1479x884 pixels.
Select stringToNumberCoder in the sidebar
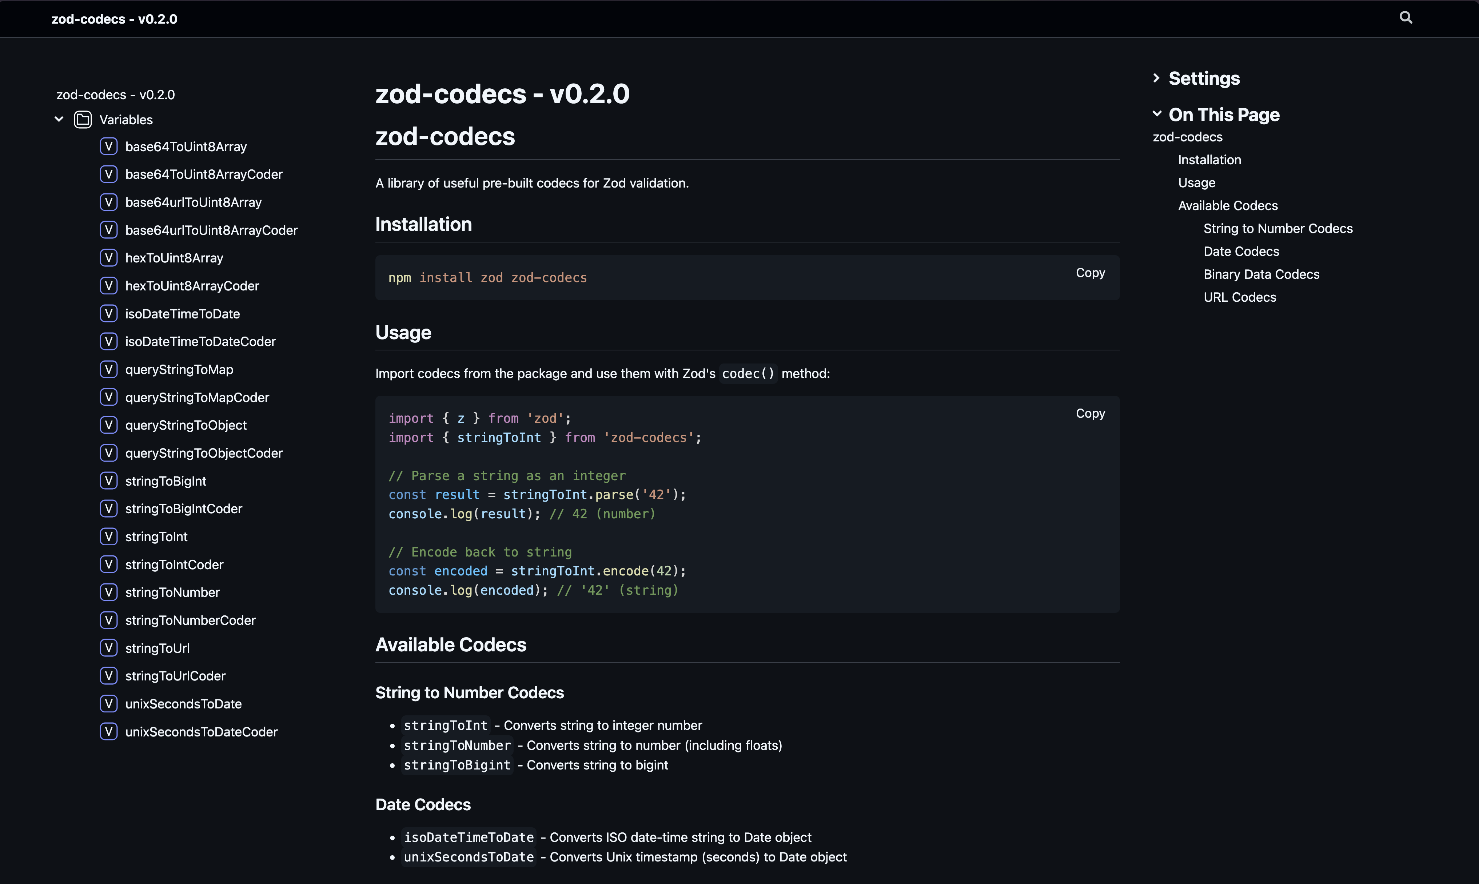click(x=190, y=620)
